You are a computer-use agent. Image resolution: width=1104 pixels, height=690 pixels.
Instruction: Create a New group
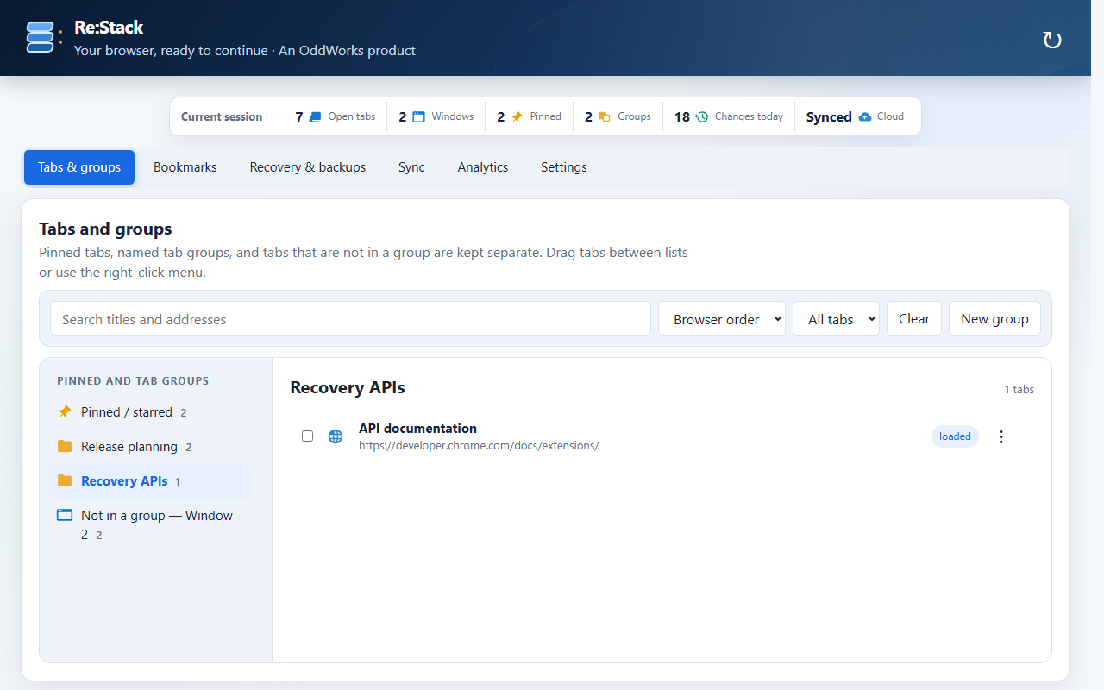click(x=994, y=318)
